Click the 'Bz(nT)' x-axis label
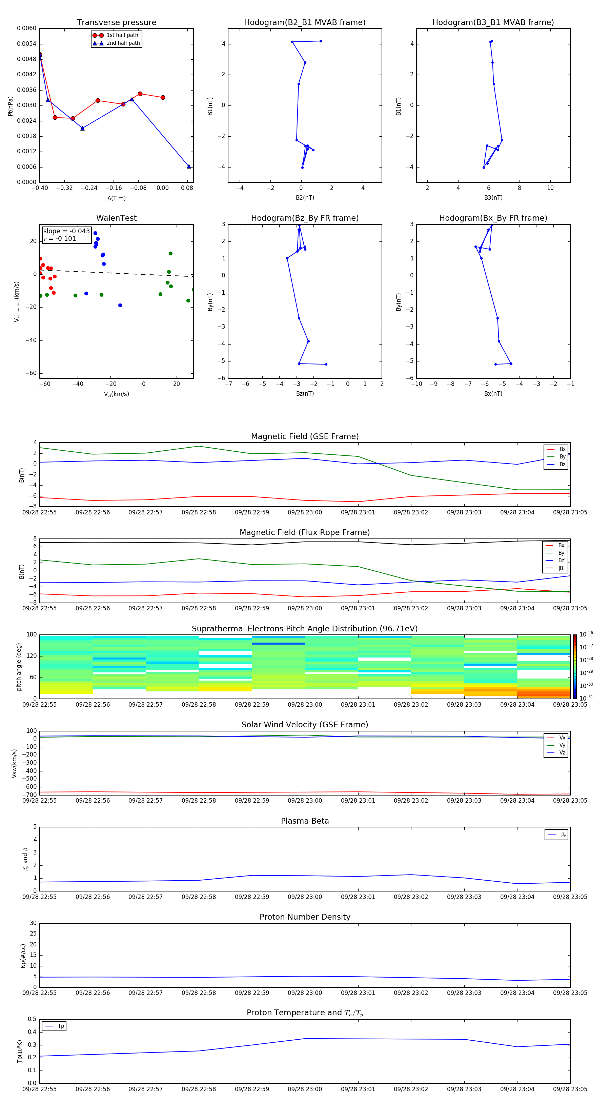610x1119 pixels. pyautogui.click(x=305, y=394)
